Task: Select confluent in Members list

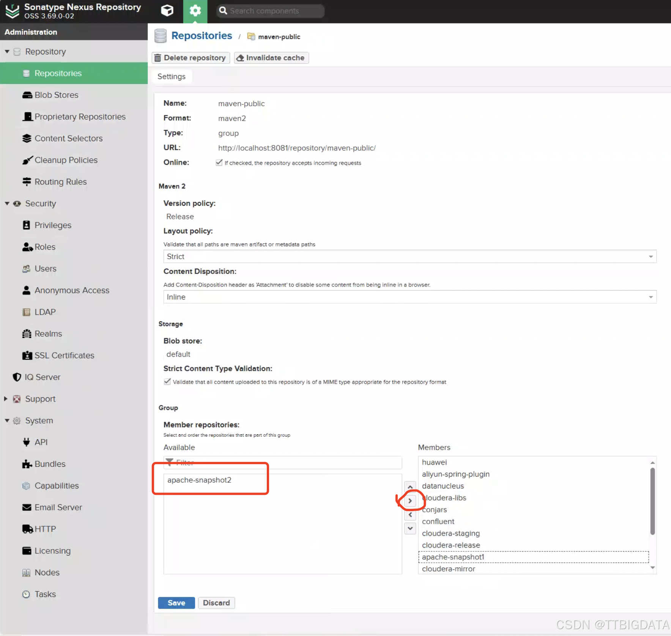Action: [534, 521]
